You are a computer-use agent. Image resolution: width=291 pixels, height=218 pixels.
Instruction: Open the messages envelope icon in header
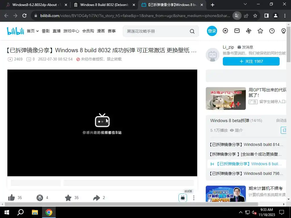[x=237, y=31]
